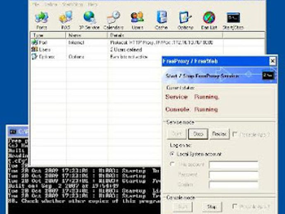This screenshot has width=285, height=214.
Task: Sort list by the Name column header
Action: pos(87,35)
